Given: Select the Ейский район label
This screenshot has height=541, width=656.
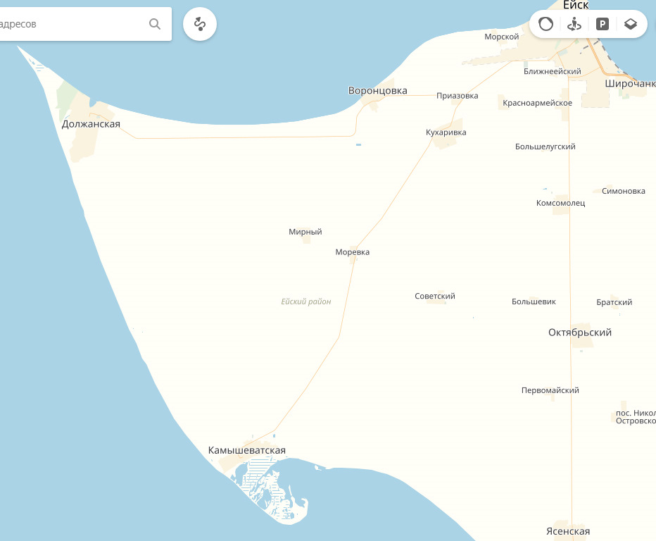Looking at the screenshot, I should click(x=305, y=301).
